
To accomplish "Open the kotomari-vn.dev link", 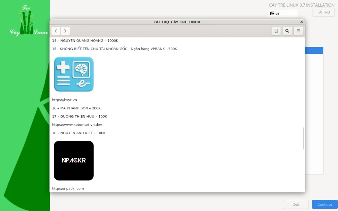I will pyautogui.click(x=77, y=124).
